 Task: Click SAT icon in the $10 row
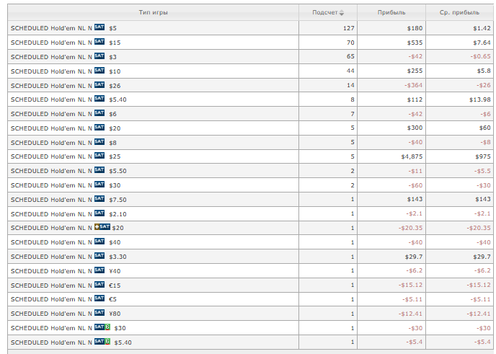pyautogui.click(x=99, y=70)
